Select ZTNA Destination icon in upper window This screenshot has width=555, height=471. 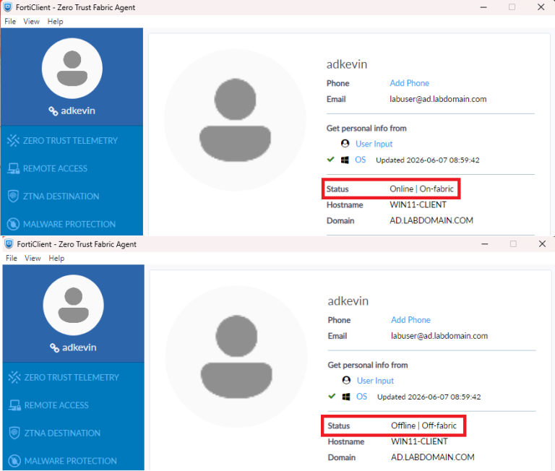pos(13,196)
